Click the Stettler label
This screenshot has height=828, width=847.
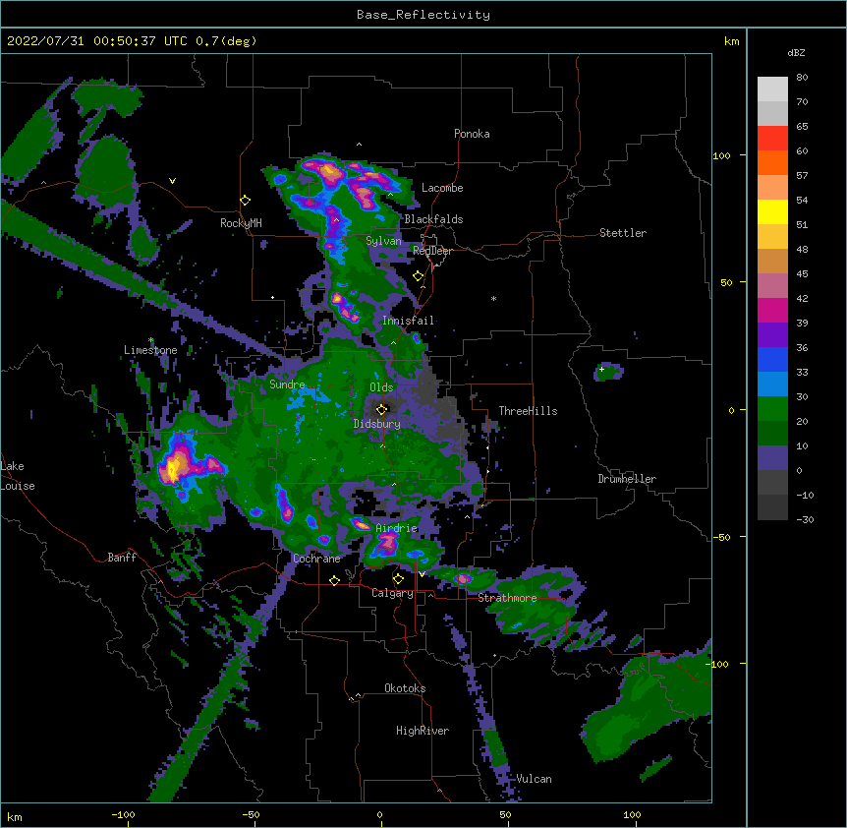623,233
